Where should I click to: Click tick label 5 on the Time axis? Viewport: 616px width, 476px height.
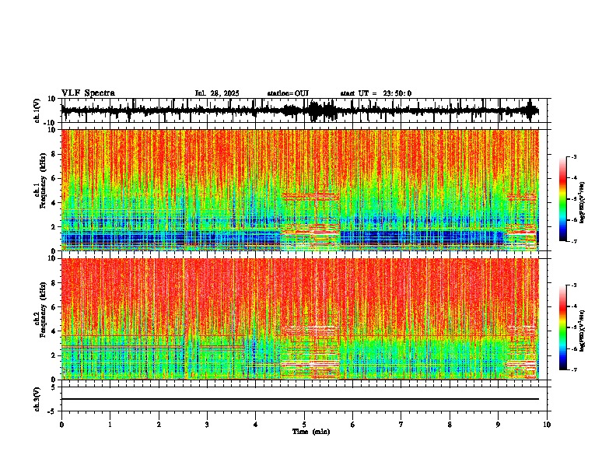click(x=304, y=425)
